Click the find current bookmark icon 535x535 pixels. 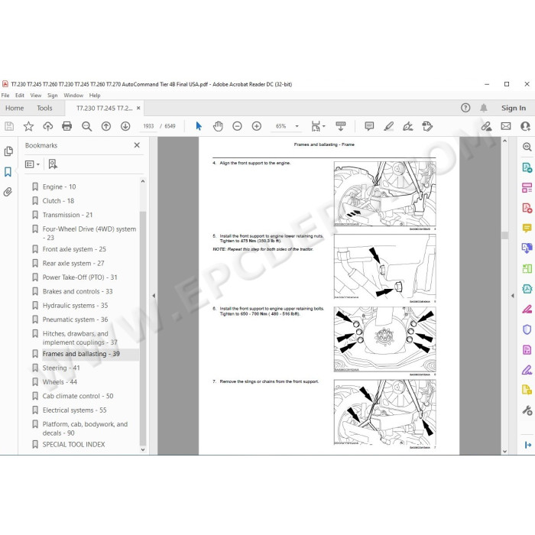coord(53,164)
